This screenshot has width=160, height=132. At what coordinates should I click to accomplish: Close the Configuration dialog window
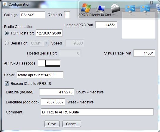(x=151, y=3)
